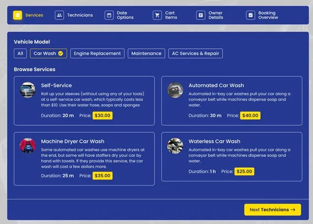Click the $40.00 price badge
Screen dimensions: 313x224
pyautogui.click(x=250, y=115)
